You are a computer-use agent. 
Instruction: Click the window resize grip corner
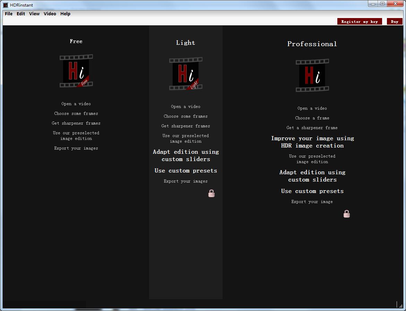click(x=401, y=306)
